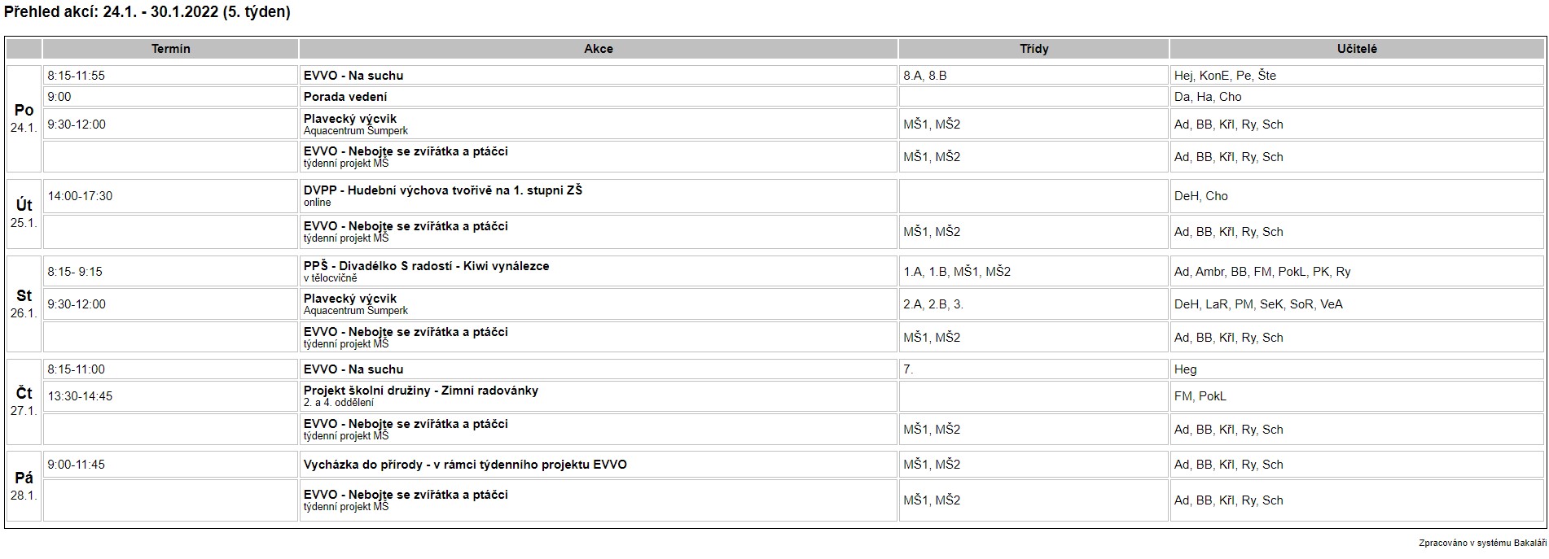Click the Akce column header

pyautogui.click(x=598, y=49)
